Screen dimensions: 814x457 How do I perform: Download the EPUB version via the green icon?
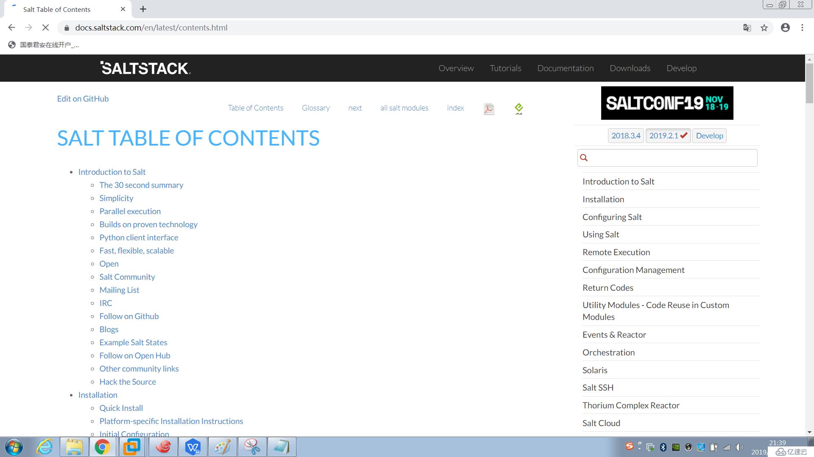click(x=519, y=109)
